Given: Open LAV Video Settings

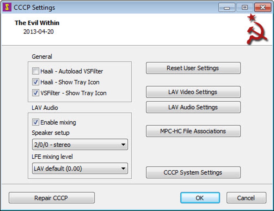Looking at the screenshot, I should [193, 92].
